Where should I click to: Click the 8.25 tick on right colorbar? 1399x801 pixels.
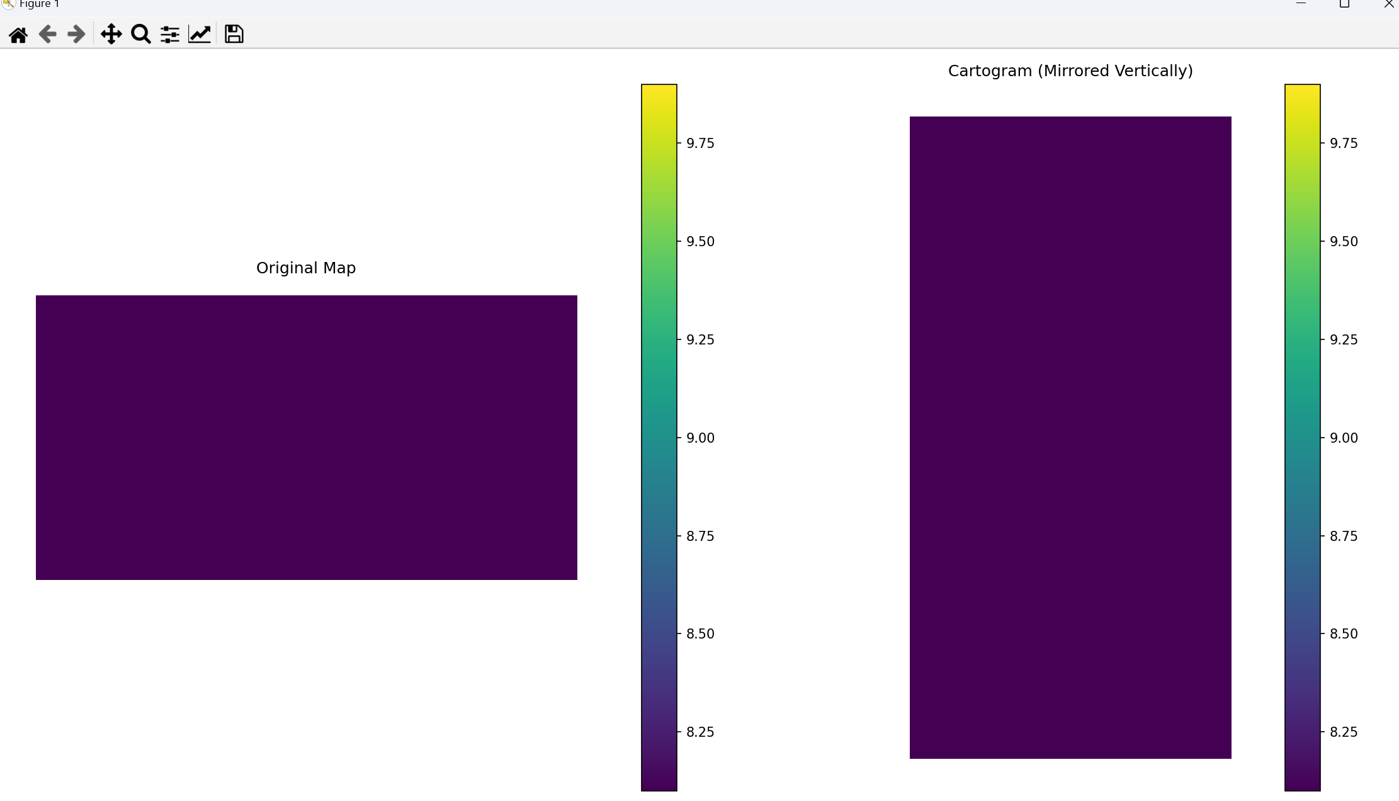point(1343,732)
